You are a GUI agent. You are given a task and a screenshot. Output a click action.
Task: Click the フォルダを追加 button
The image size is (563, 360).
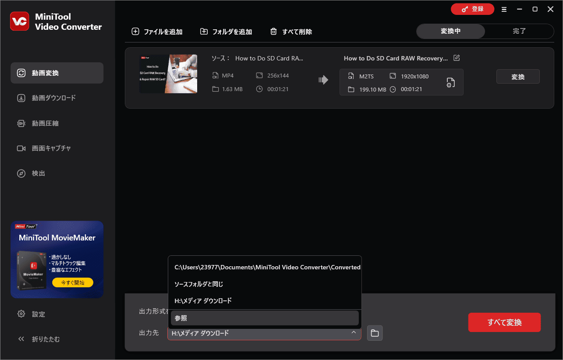[x=226, y=32]
